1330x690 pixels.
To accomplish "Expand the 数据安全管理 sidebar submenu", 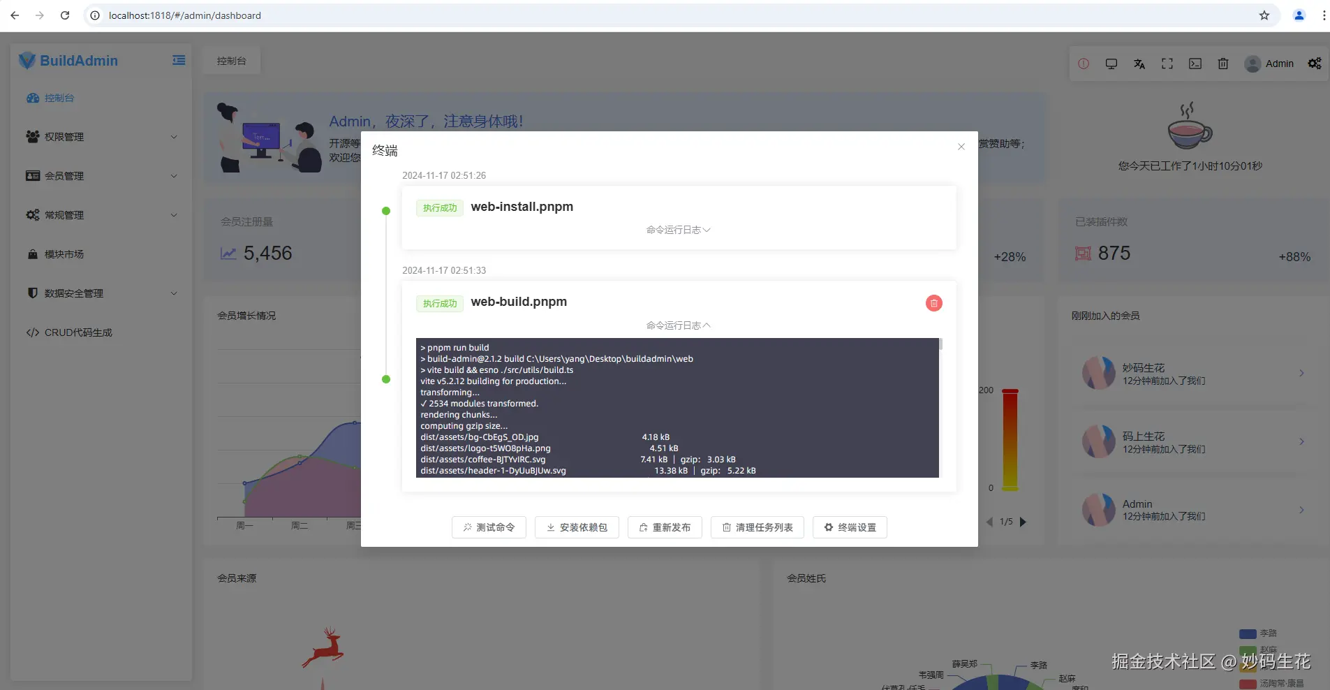I will [x=101, y=293].
